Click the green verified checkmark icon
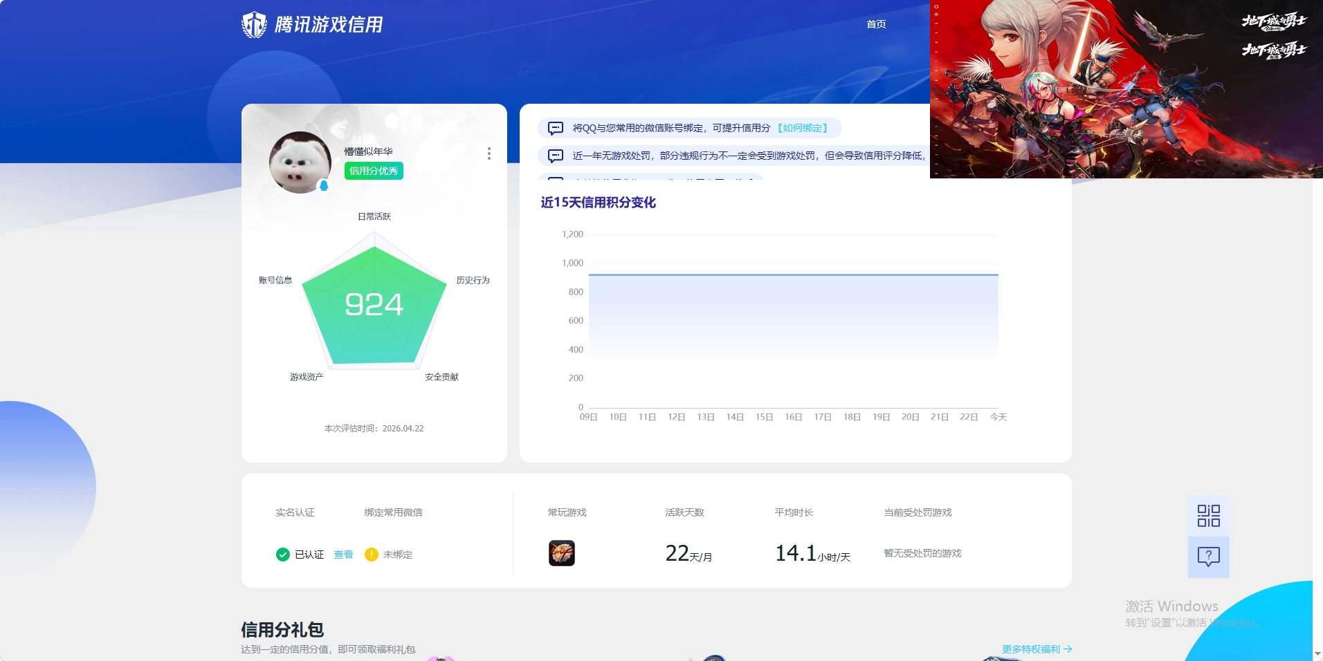1323x661 pixels. [282, 555]
